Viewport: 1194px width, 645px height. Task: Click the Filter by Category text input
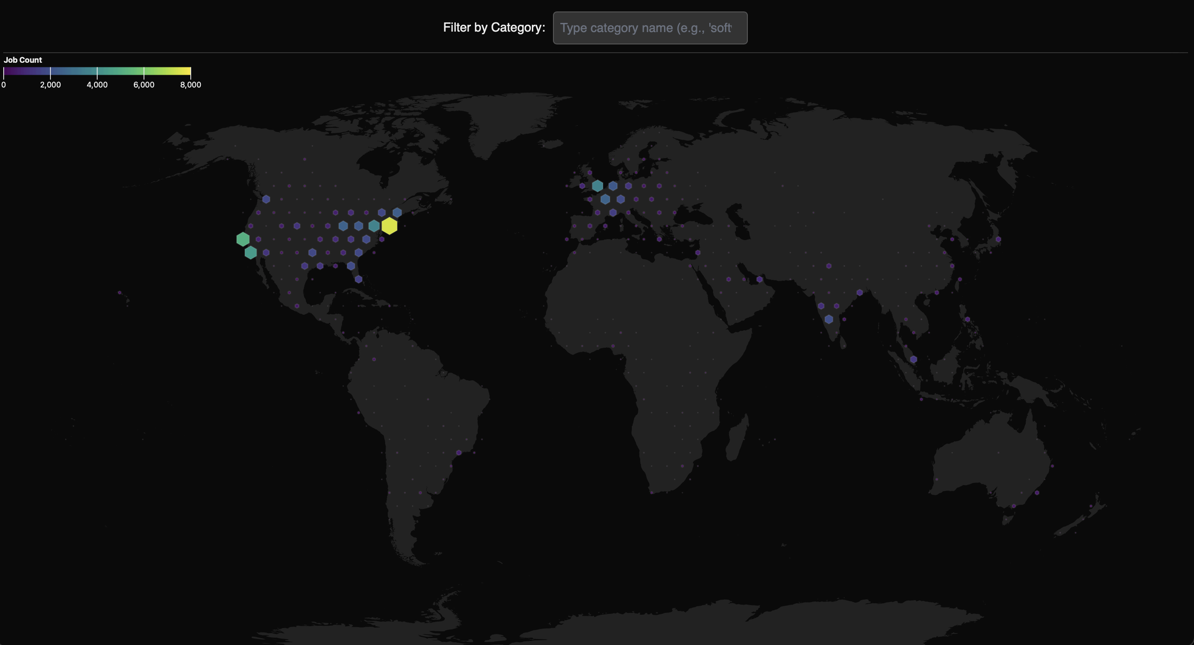click(x=649, y=28)
